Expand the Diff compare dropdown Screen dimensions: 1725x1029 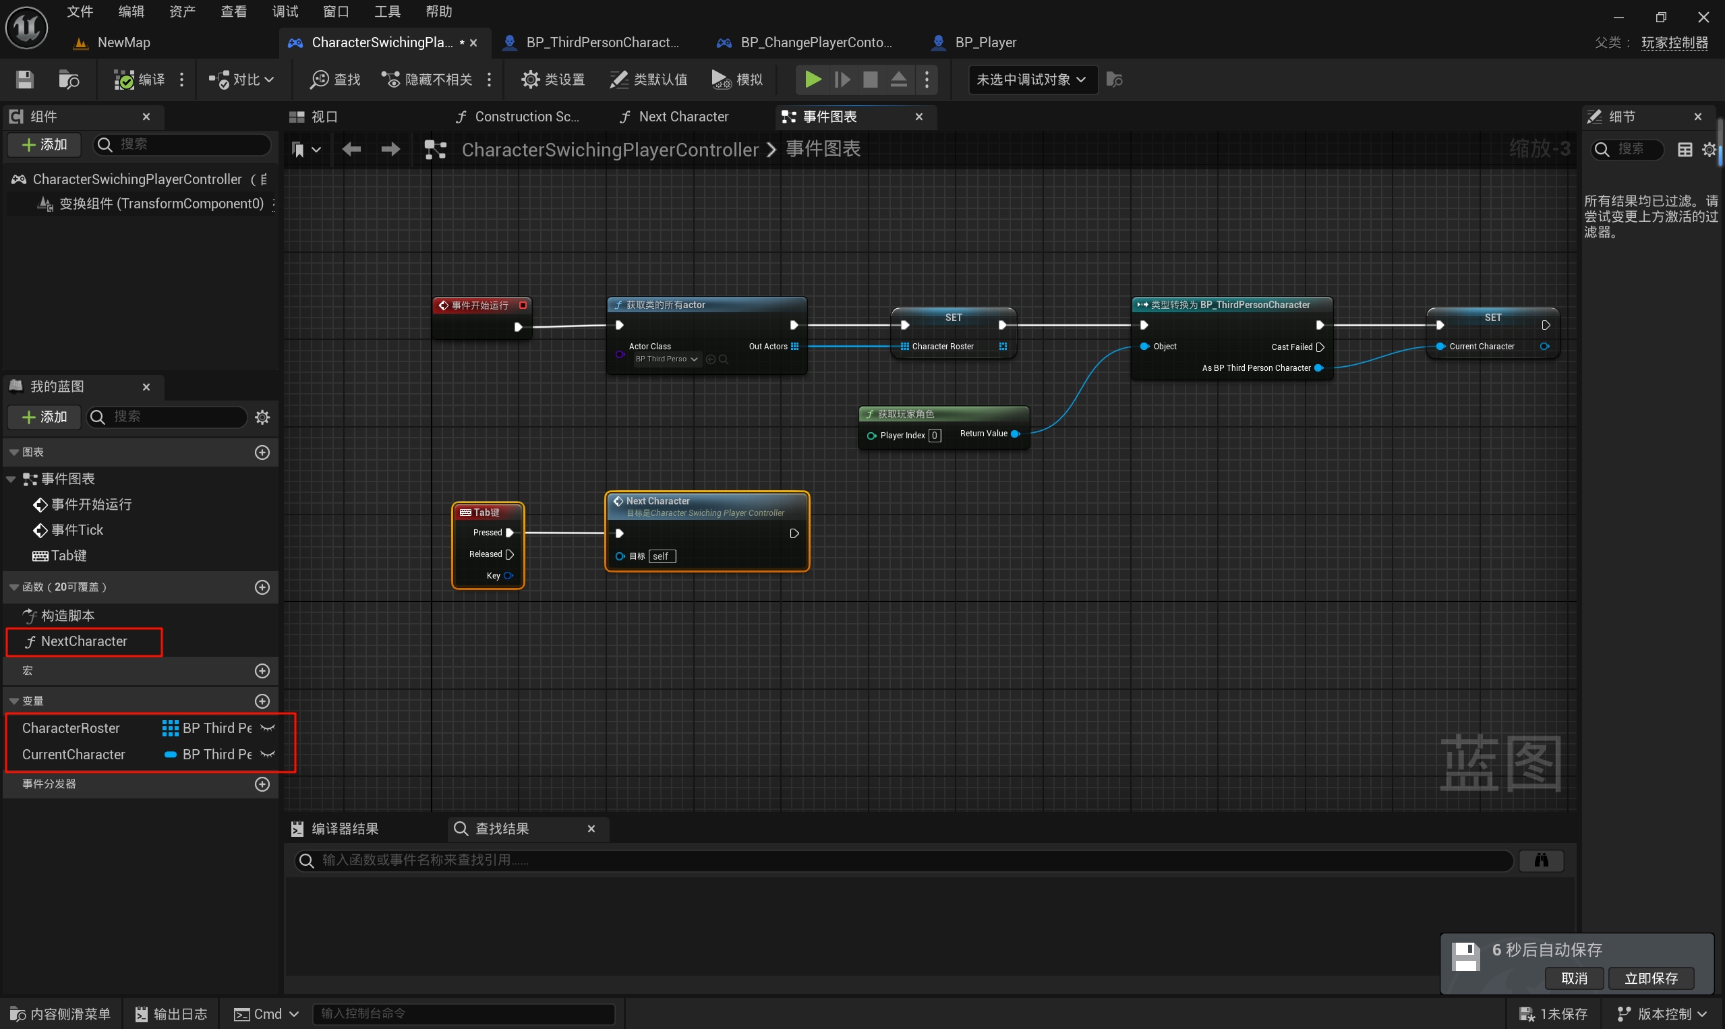pyautogui.click(x=241, y=80)
